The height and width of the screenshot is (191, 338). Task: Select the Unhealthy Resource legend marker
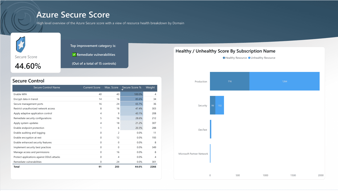coord(249,58)
